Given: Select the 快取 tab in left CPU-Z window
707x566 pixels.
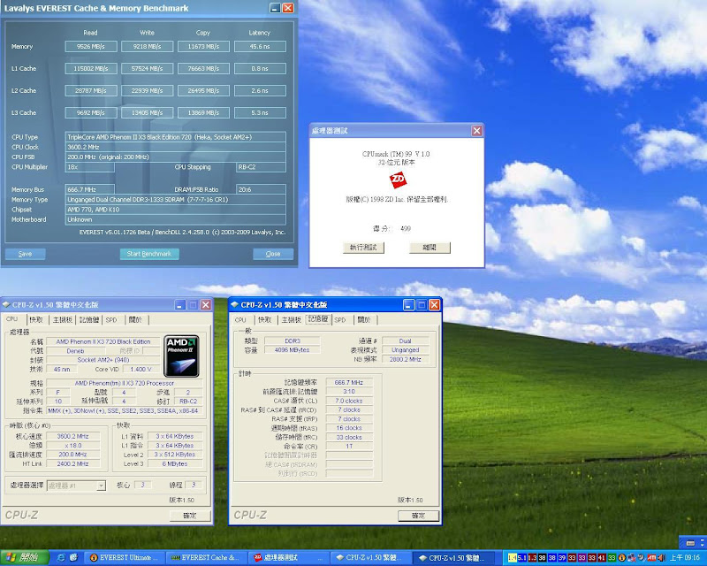Looking at the screenshot, I should pos(35,320).
